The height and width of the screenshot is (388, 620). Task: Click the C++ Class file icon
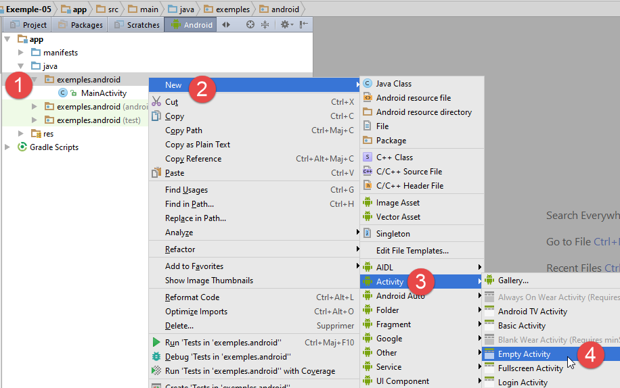point(368,157)
